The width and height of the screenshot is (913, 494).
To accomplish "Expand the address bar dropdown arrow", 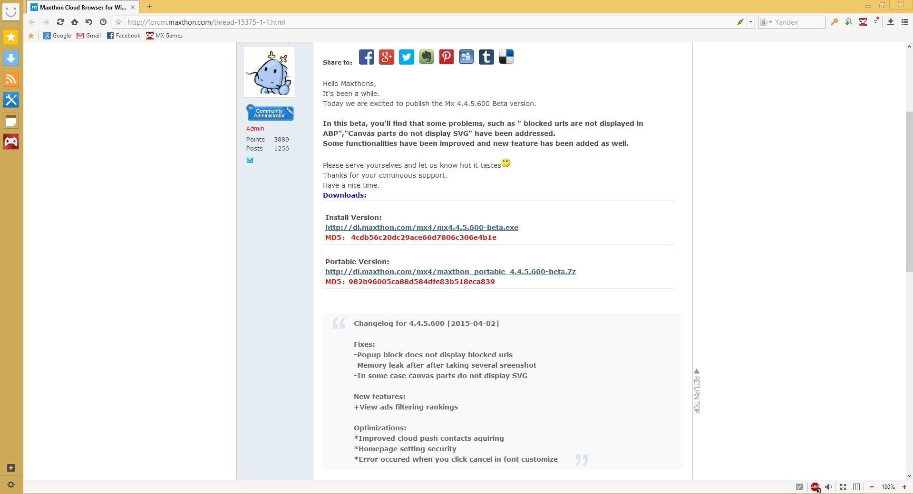I will [x=751, y=22].
